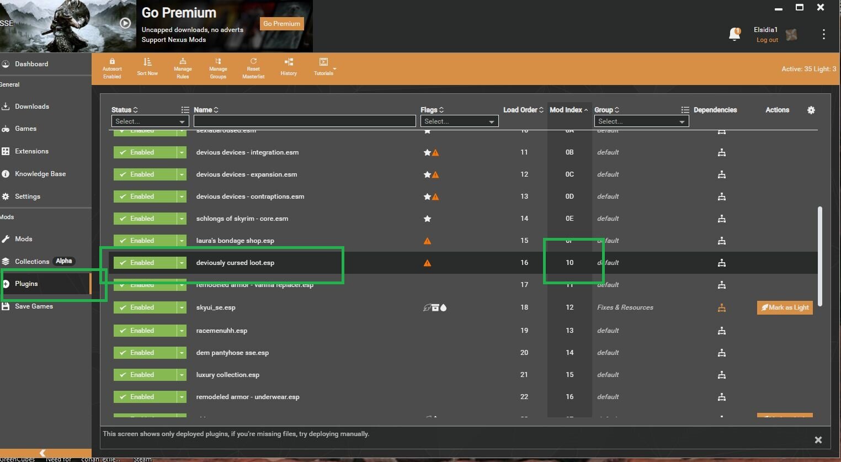This screenshot has width=841, height=462.
Task: Collapse the sidebar with the arrow
Action: click(x=42, y=453)
